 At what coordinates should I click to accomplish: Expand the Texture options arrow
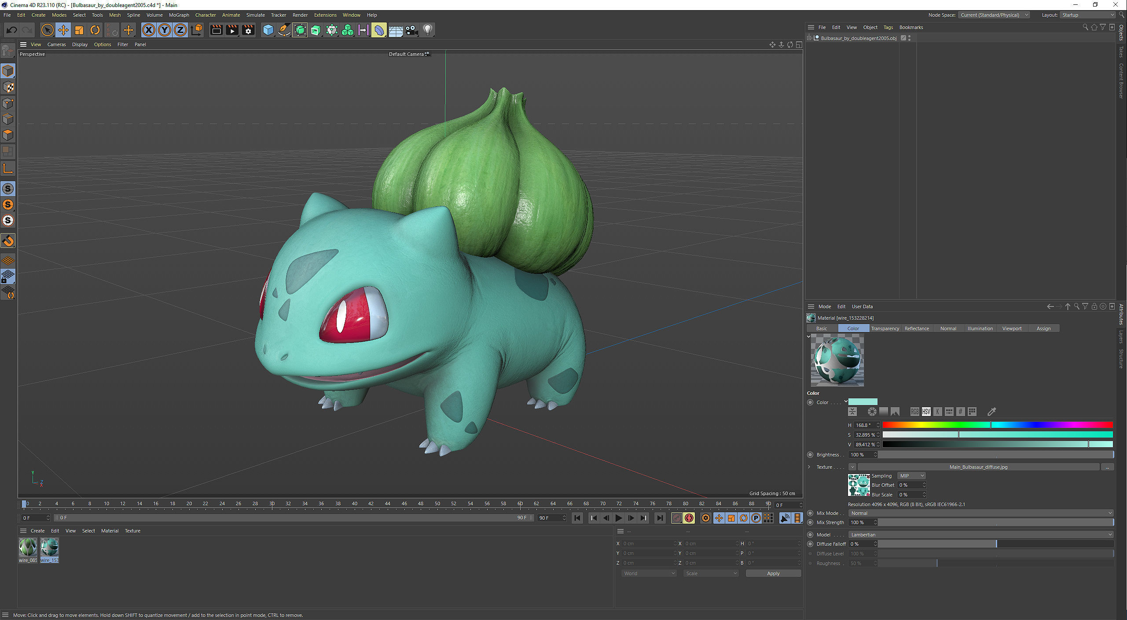coord(809,467)
